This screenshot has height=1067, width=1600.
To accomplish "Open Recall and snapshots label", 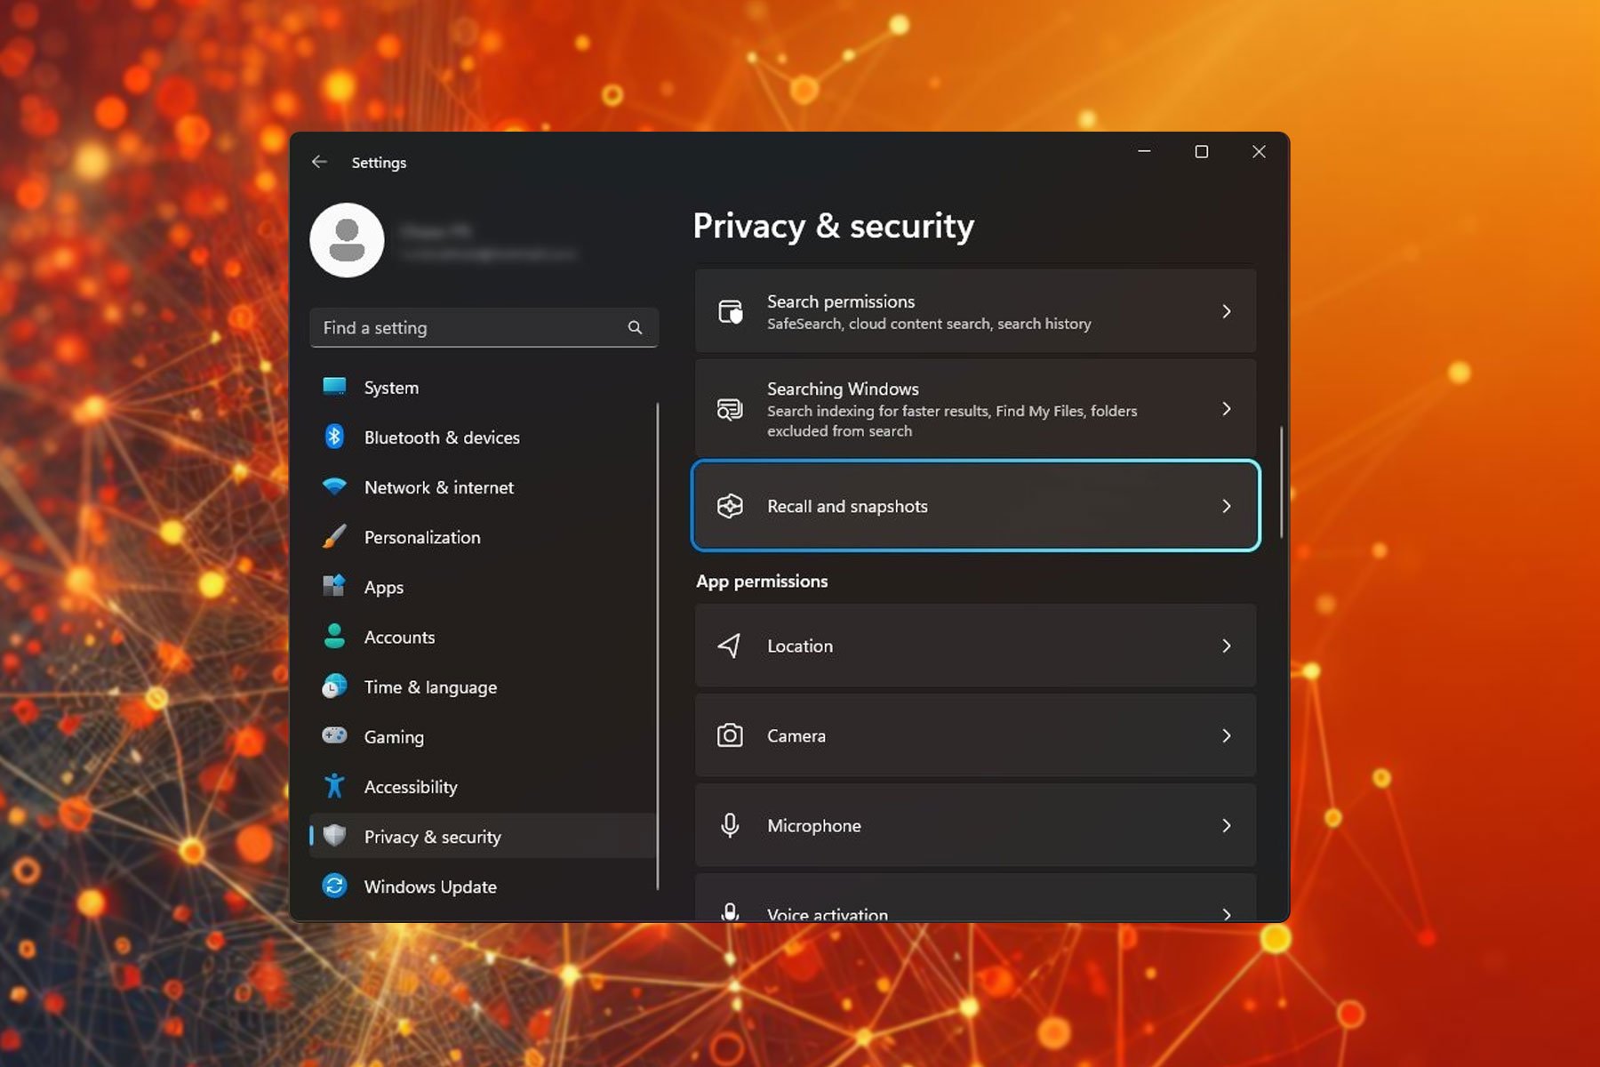I will pyautogui.click(x=847, y=506).
